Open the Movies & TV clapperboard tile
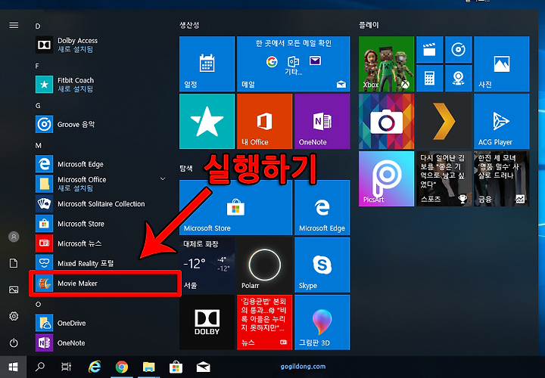Viewport: 545px width, 378px height. (430, 49)
